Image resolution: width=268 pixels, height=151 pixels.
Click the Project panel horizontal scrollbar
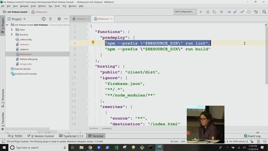(x=27, y=129)
